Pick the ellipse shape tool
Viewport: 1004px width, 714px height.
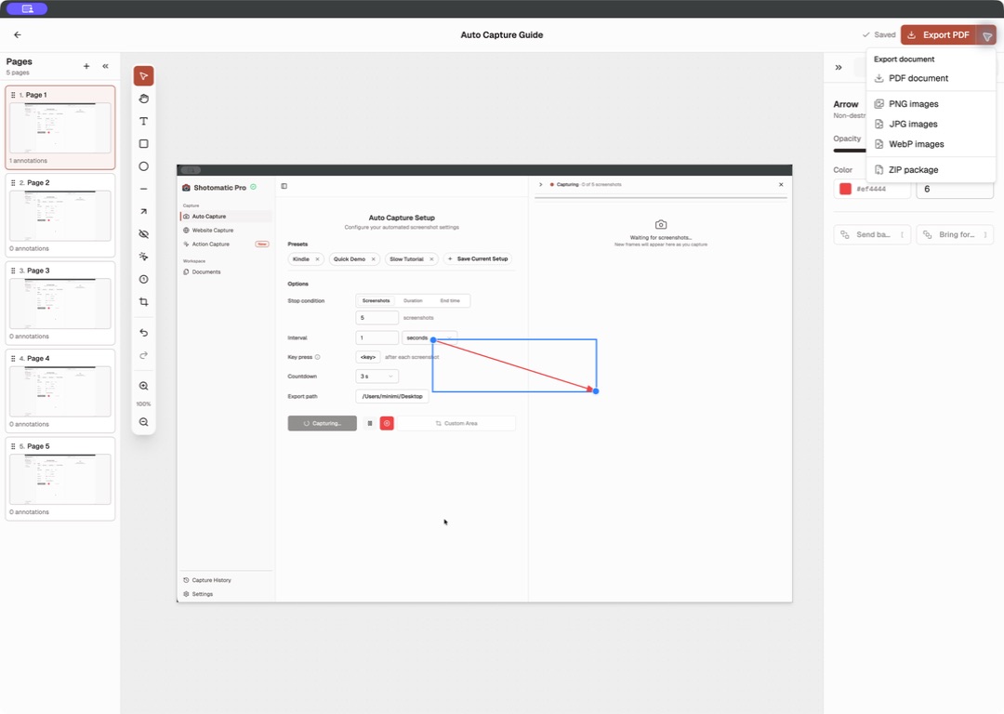pos(143,165)
